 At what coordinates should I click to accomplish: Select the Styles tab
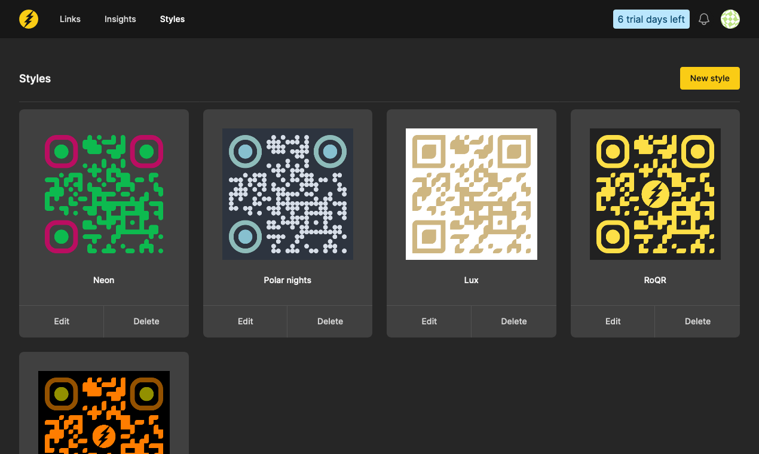172,19
